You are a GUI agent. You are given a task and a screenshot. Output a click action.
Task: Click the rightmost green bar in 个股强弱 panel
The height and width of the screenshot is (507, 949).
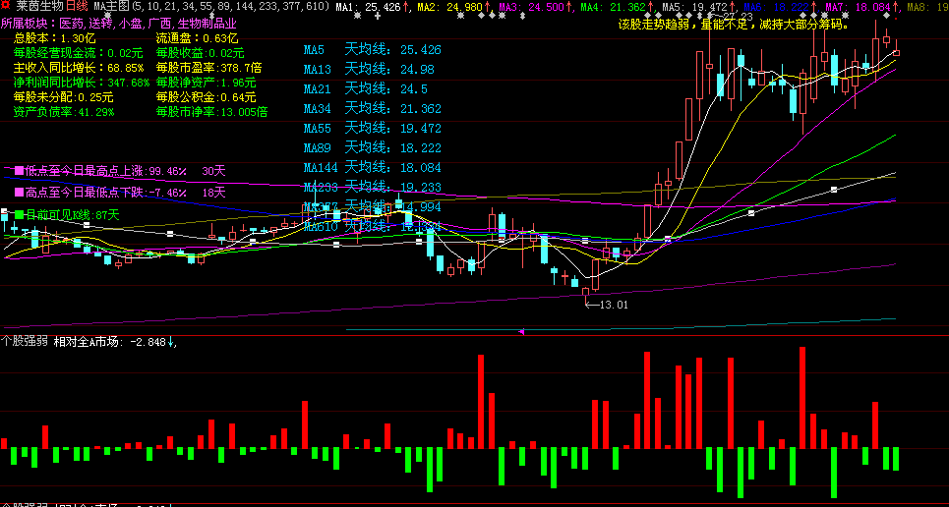click(x=896, y=459)
